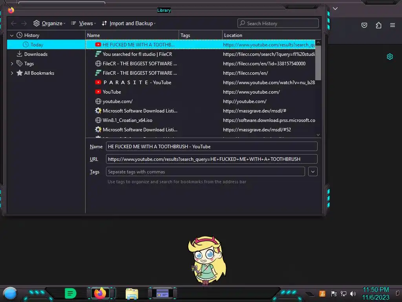402x302 pixels.
Task: Click gear favicon of msdl/#52 row
Action: click(98, 130)
